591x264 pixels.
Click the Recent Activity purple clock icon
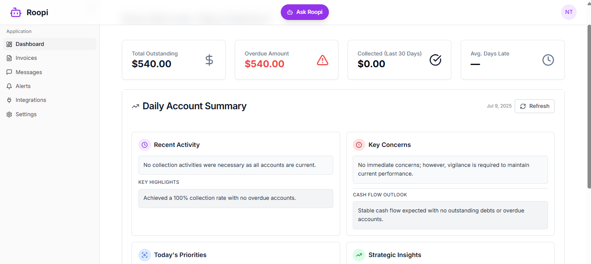tap(144, 145)
